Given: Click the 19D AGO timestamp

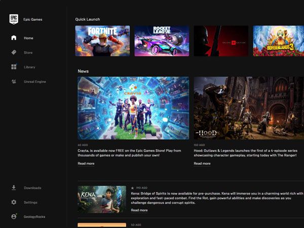Looking at the screenshot, I should 142,188.
